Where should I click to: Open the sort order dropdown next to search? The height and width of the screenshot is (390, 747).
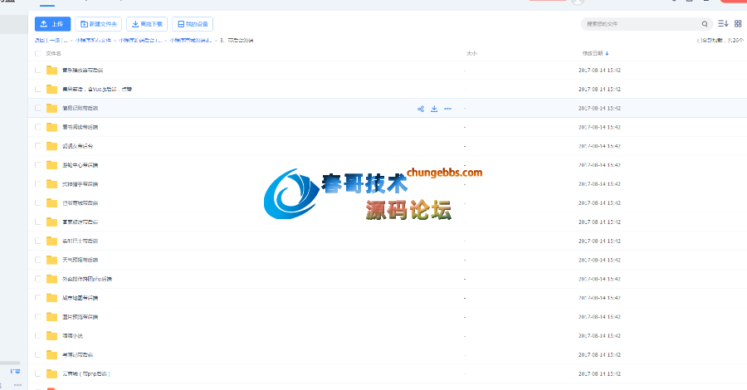722,24
